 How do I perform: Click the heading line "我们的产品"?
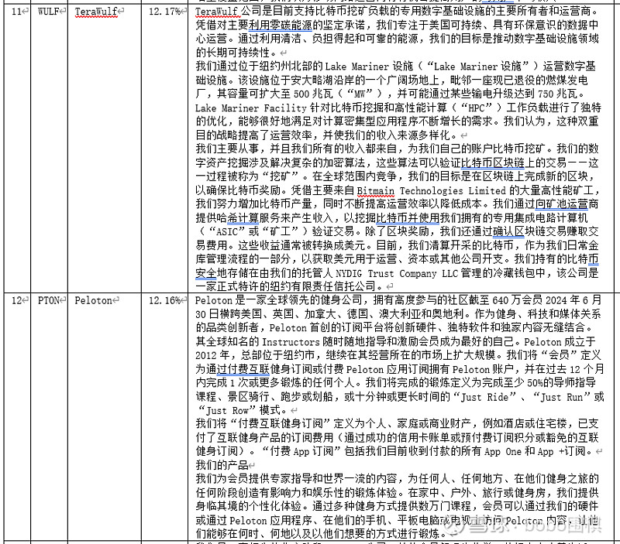point(222,465)
